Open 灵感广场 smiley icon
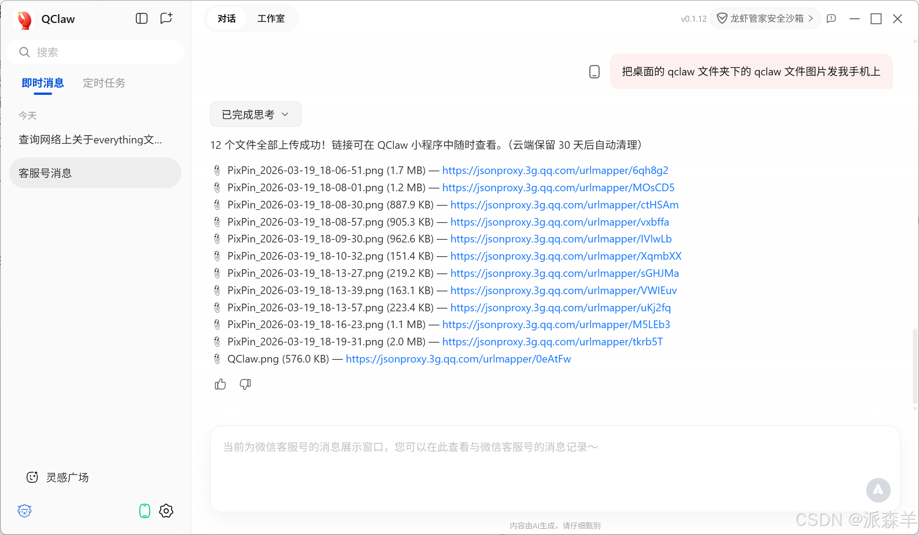This screenshot has width=919, height=535. (32, 477)
